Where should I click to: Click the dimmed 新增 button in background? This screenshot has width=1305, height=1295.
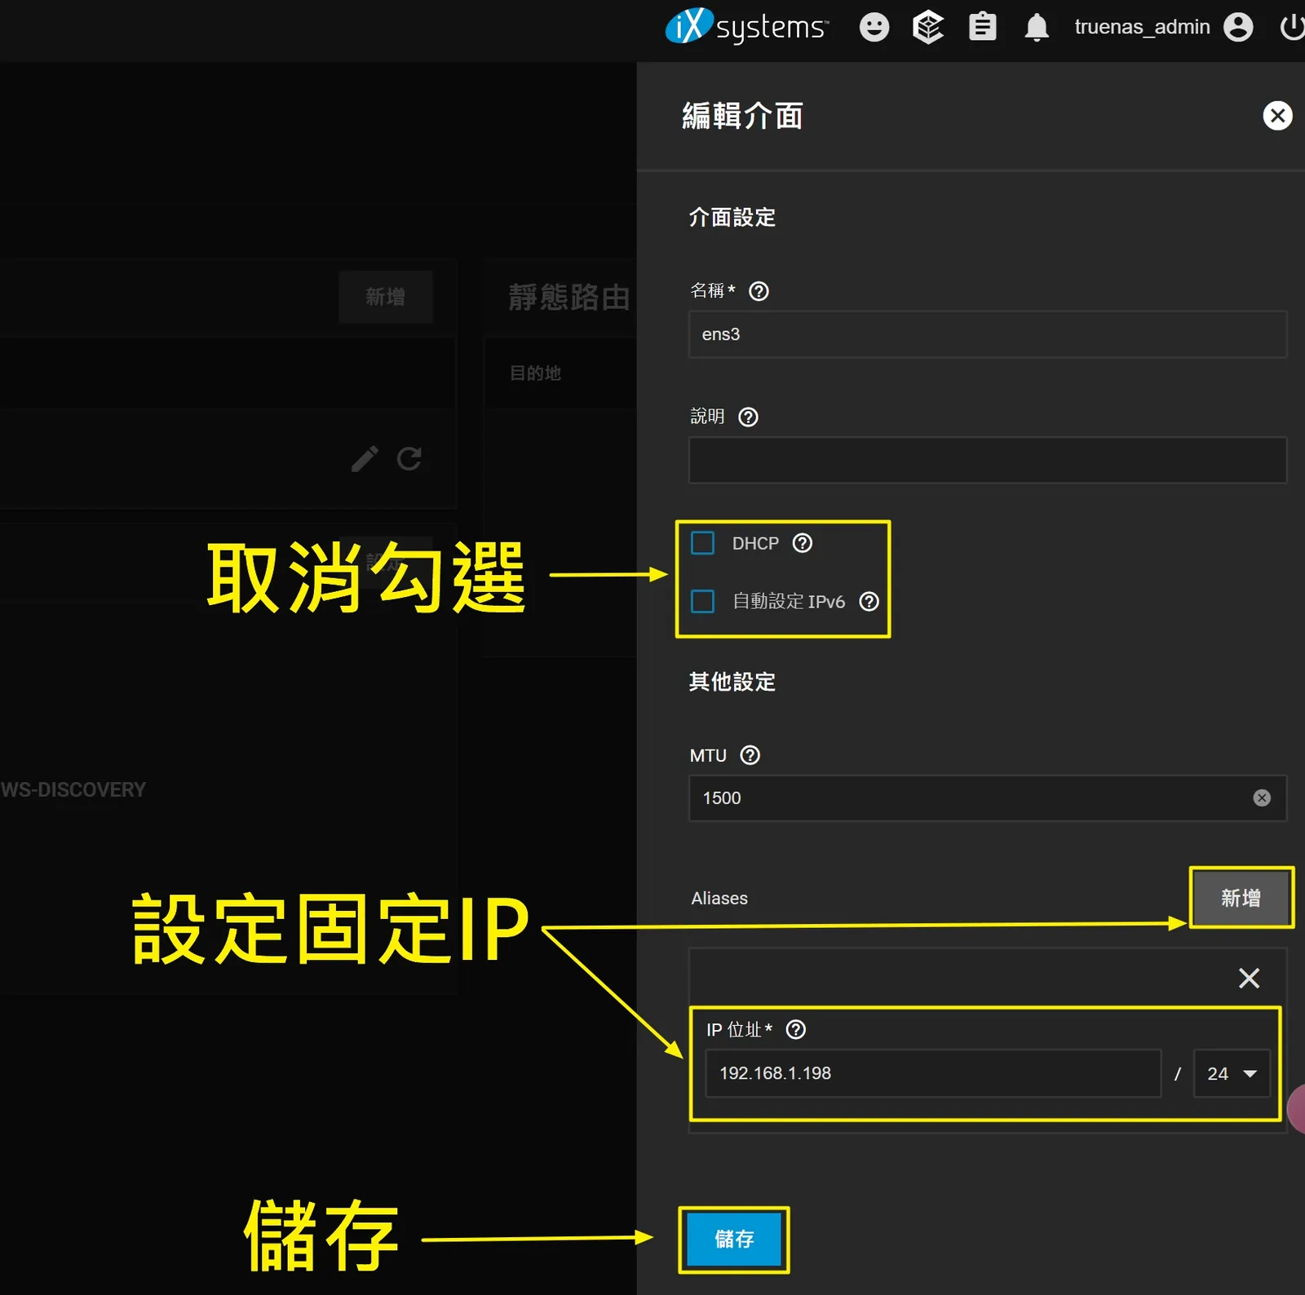[385, 297]
